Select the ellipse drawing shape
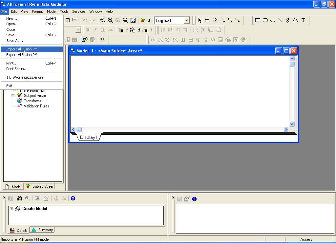The height and width of the screenshot is (243, 336). [x=273, y=20]
